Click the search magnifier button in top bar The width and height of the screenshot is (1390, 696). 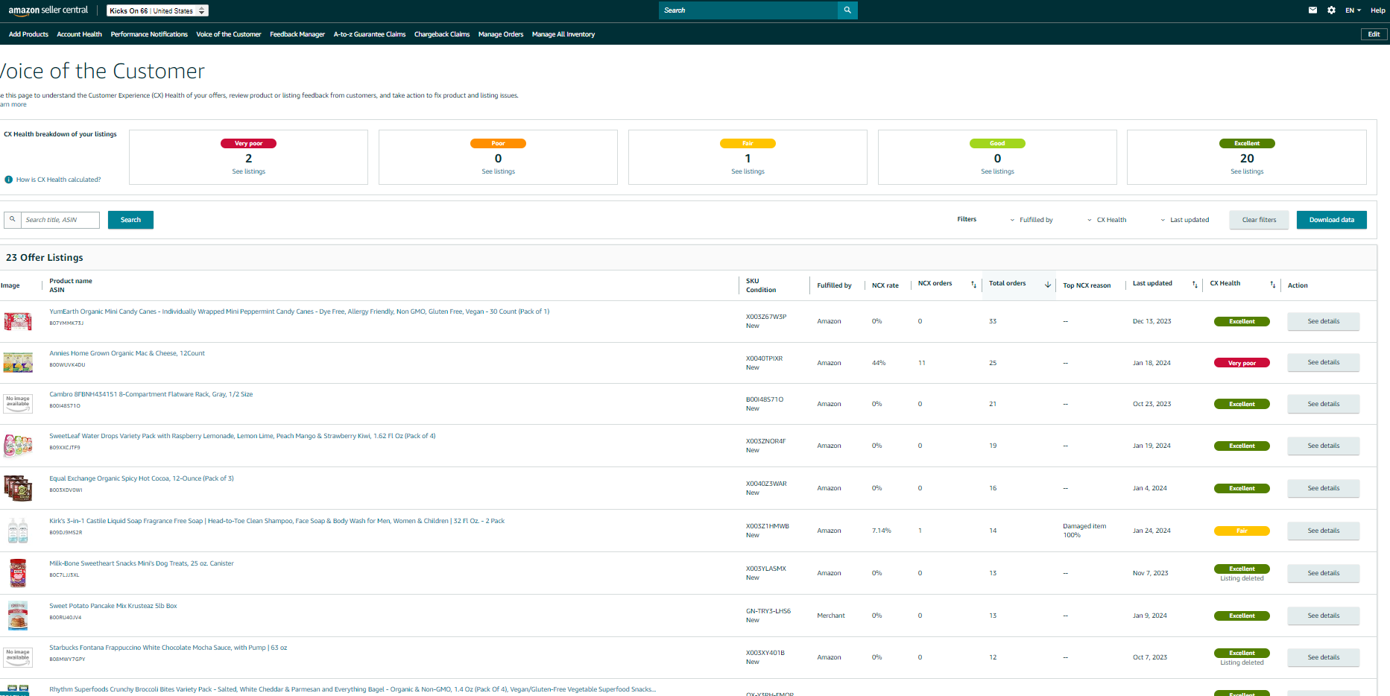[x=847, y=10]
